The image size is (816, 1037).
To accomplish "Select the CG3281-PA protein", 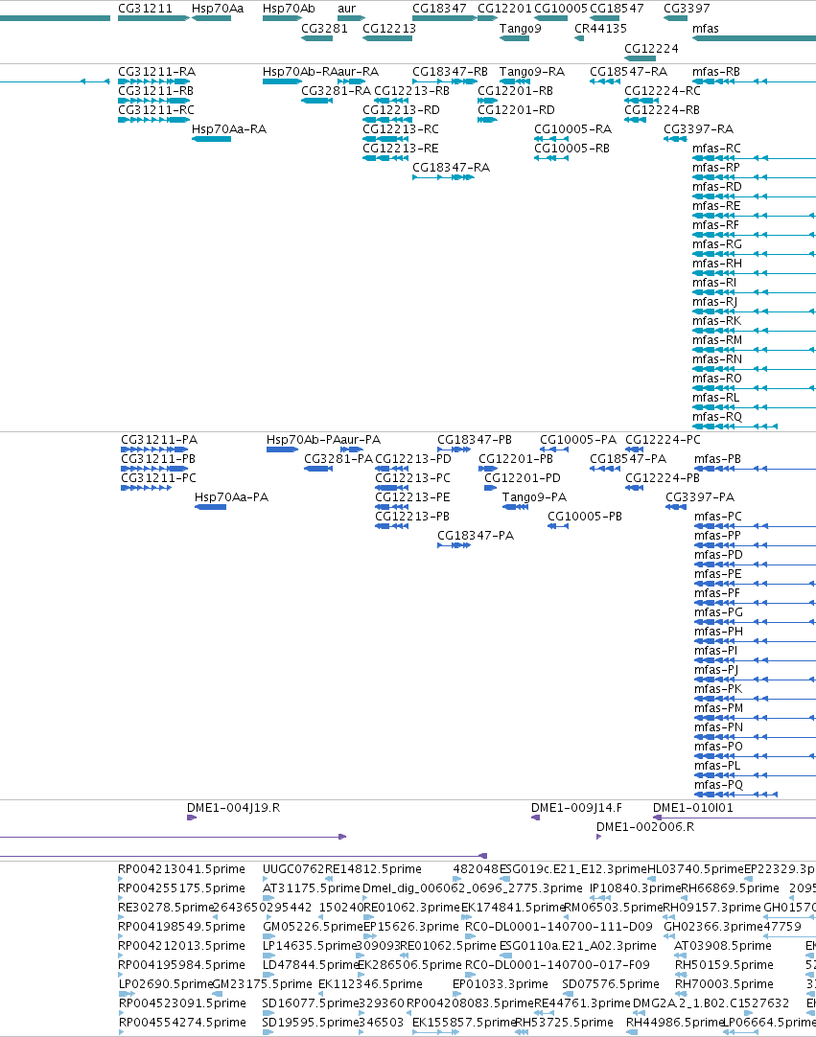I will [x=318, y=469].
